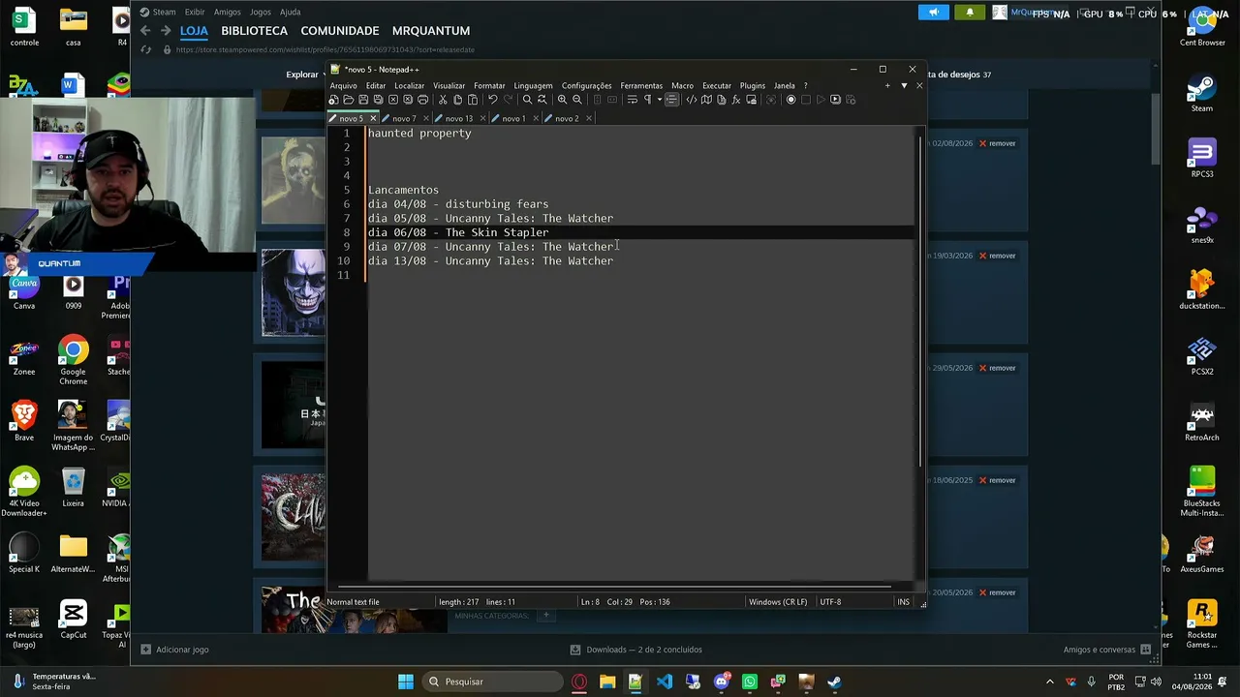
Task: Click the Zoom Out icon in Notepad++
Action: (x=577, y=100)
